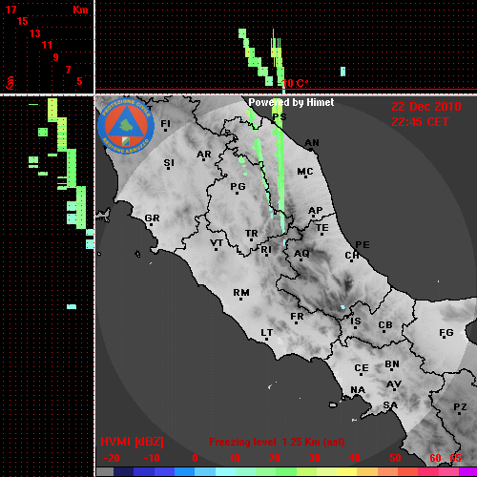477x477 pixels.
Task: Click the FI city marker
Action: pyautogui.click(x=165, y=130)
